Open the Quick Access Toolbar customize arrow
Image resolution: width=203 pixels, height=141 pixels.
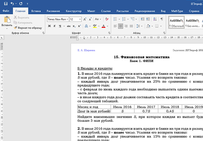pyautogui.click(x=27, y=4)
